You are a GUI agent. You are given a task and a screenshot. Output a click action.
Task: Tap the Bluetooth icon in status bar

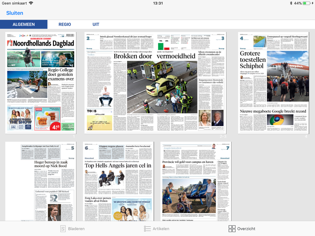coord(291,3)
